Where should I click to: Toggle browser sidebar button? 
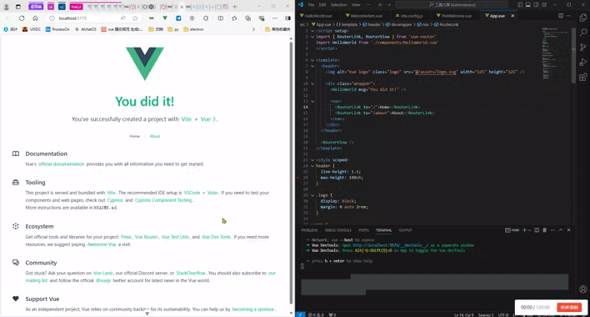coord(287,18)
